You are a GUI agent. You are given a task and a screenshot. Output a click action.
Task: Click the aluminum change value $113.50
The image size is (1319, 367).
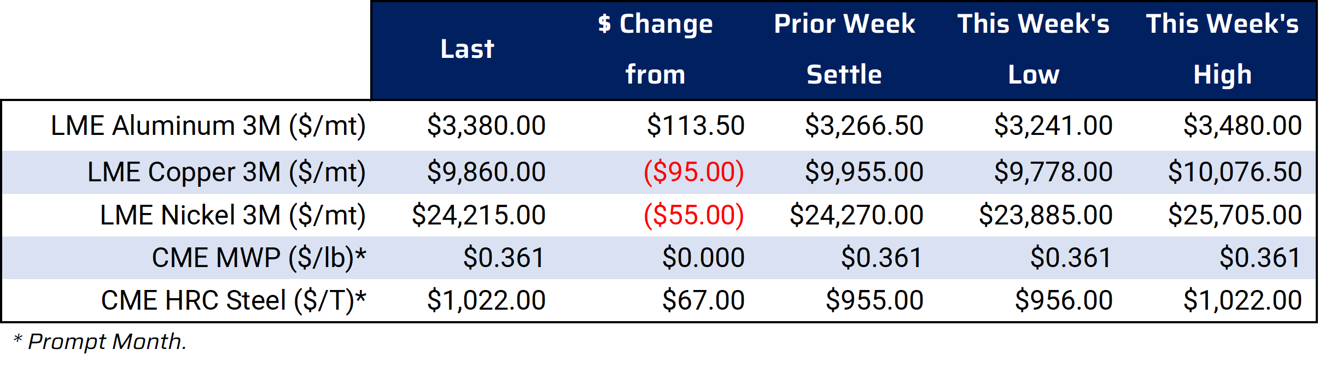click(x=696, y=126)
